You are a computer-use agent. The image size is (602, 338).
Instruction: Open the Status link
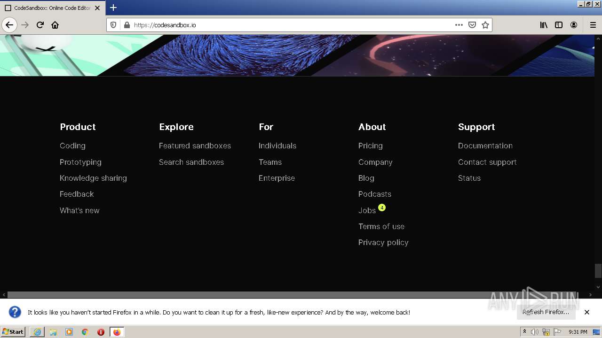469,178
